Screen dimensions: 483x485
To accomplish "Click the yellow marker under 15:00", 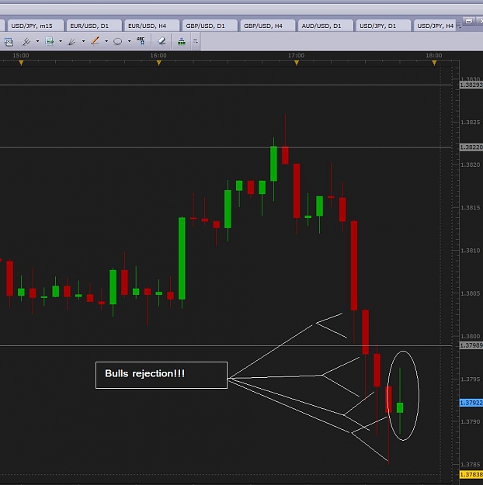I will 21,63.
